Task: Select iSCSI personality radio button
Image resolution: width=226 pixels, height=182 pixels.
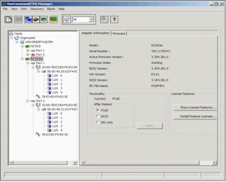Action: pyautogui.click(x=98, y=116)
